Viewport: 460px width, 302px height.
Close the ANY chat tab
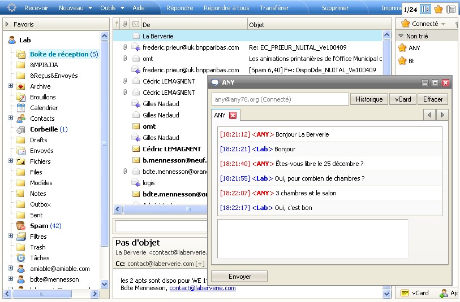pos(233,116)
